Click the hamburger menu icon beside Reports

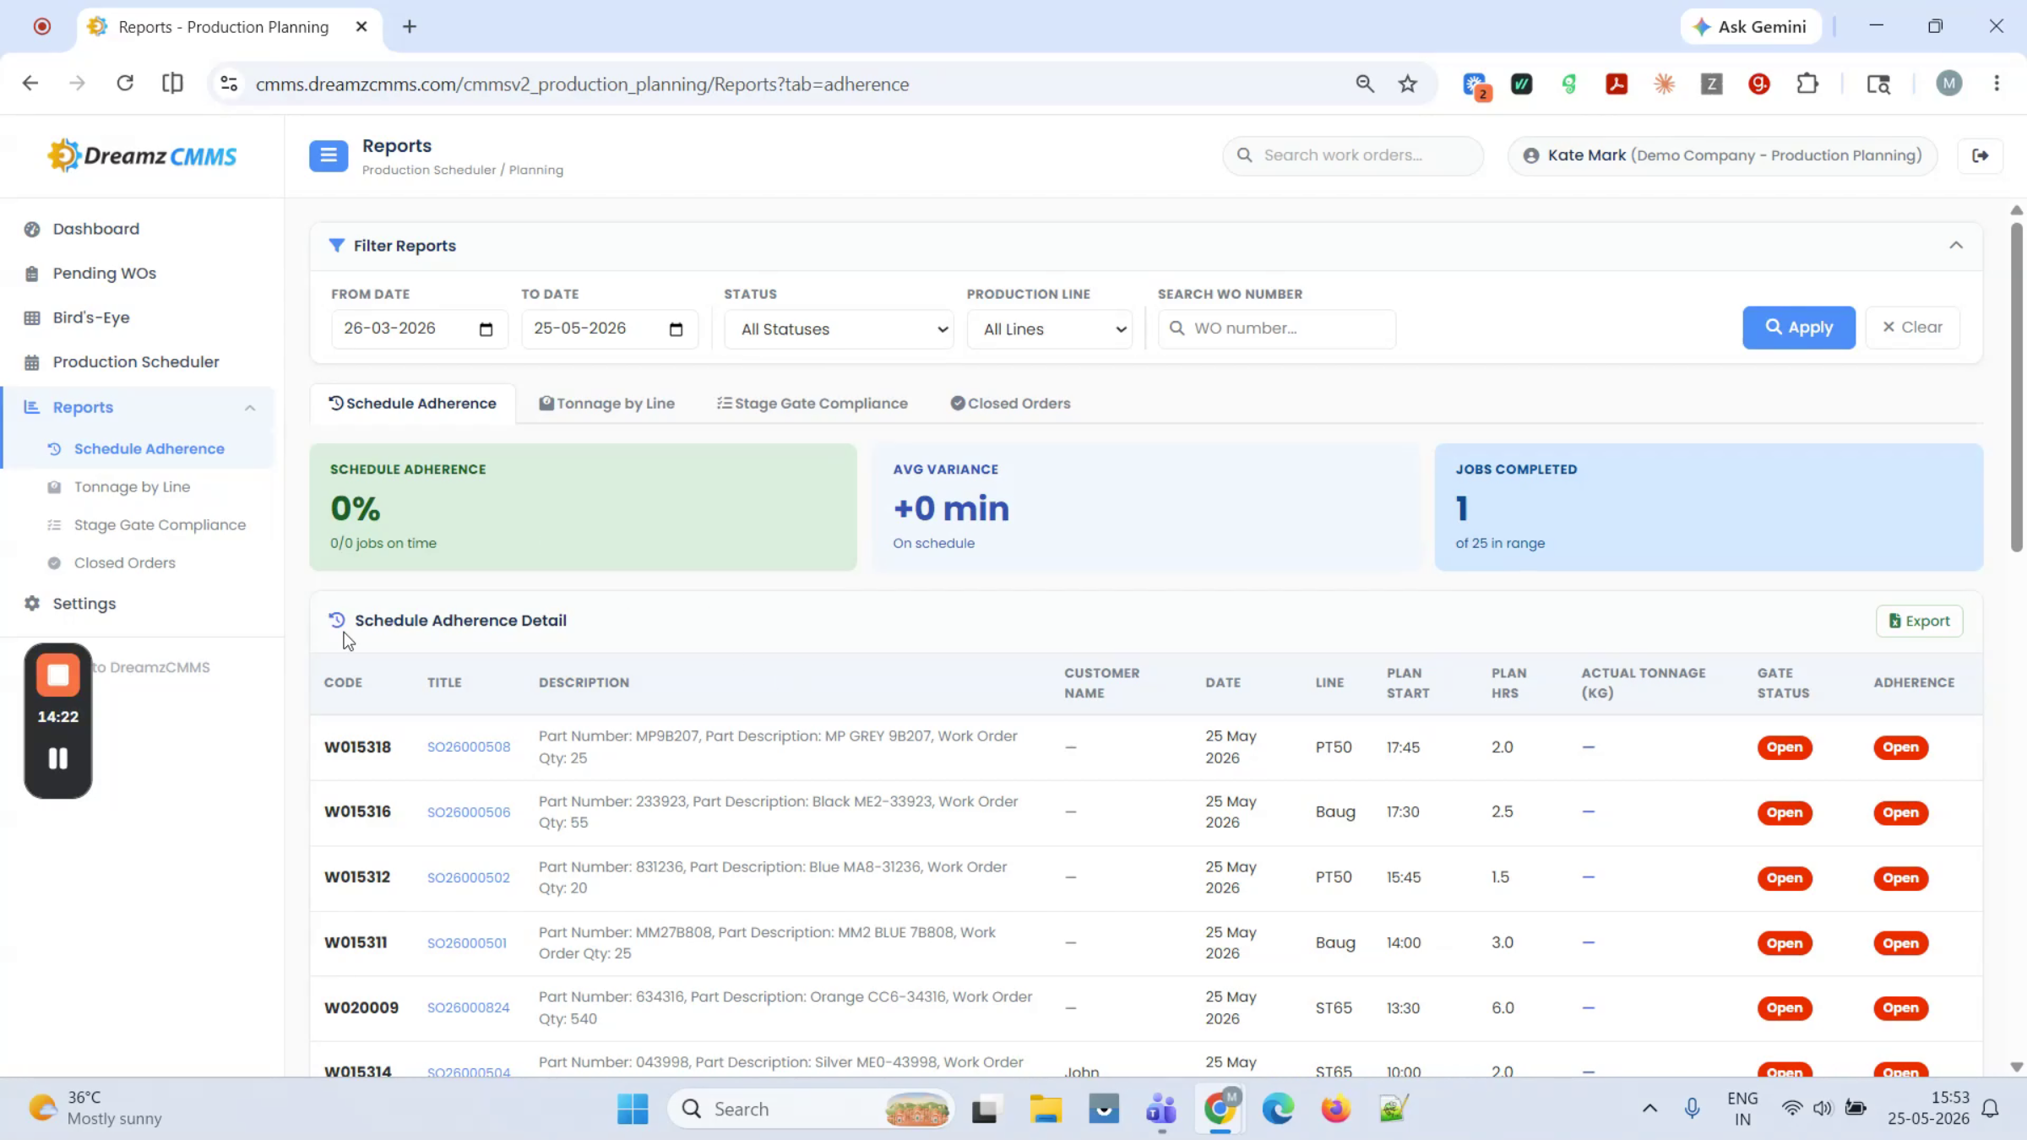[x=329, y=155]
